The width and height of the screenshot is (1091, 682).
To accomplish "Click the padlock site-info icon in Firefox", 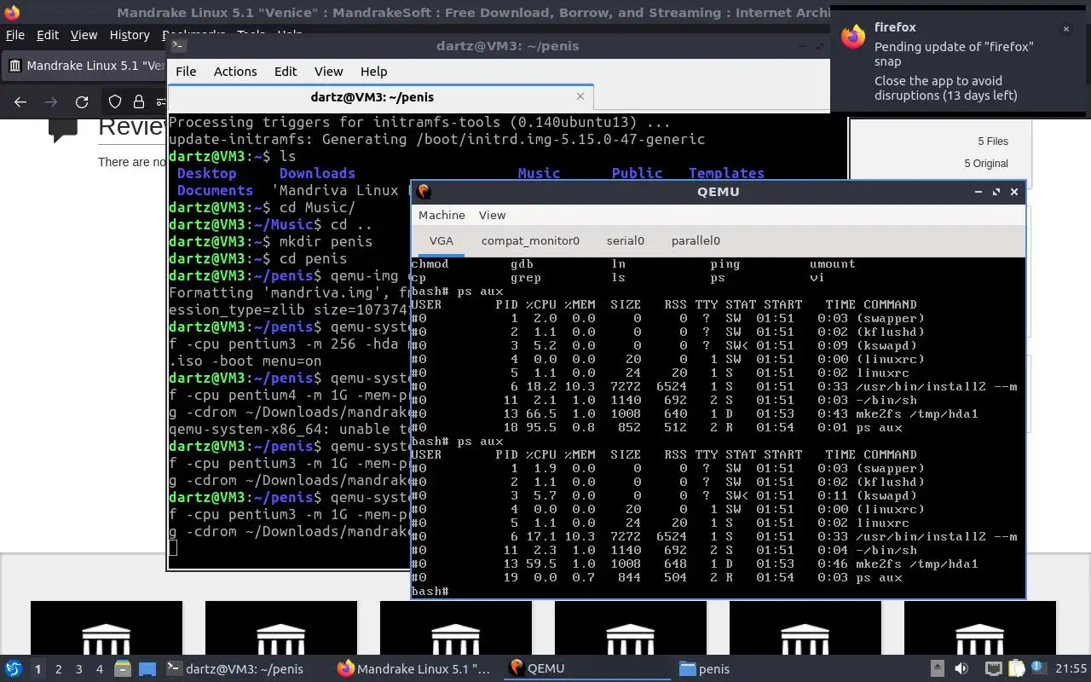I will [139, 102].
